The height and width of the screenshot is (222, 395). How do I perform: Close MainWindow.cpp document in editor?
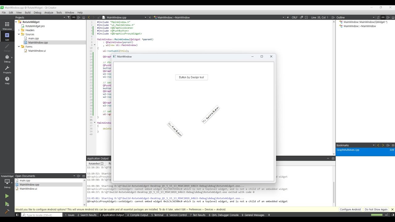[150, 18]
